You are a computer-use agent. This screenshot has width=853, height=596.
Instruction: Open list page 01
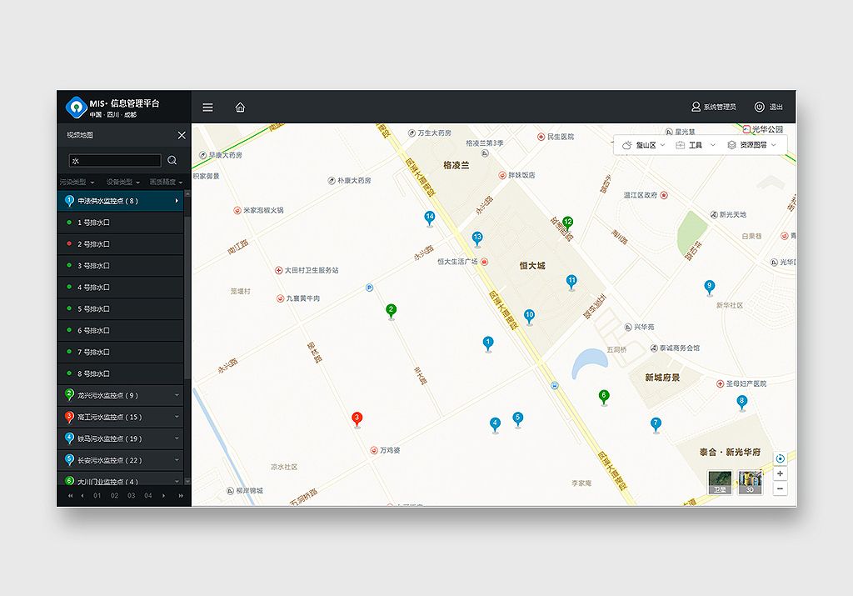pos(97,496)
